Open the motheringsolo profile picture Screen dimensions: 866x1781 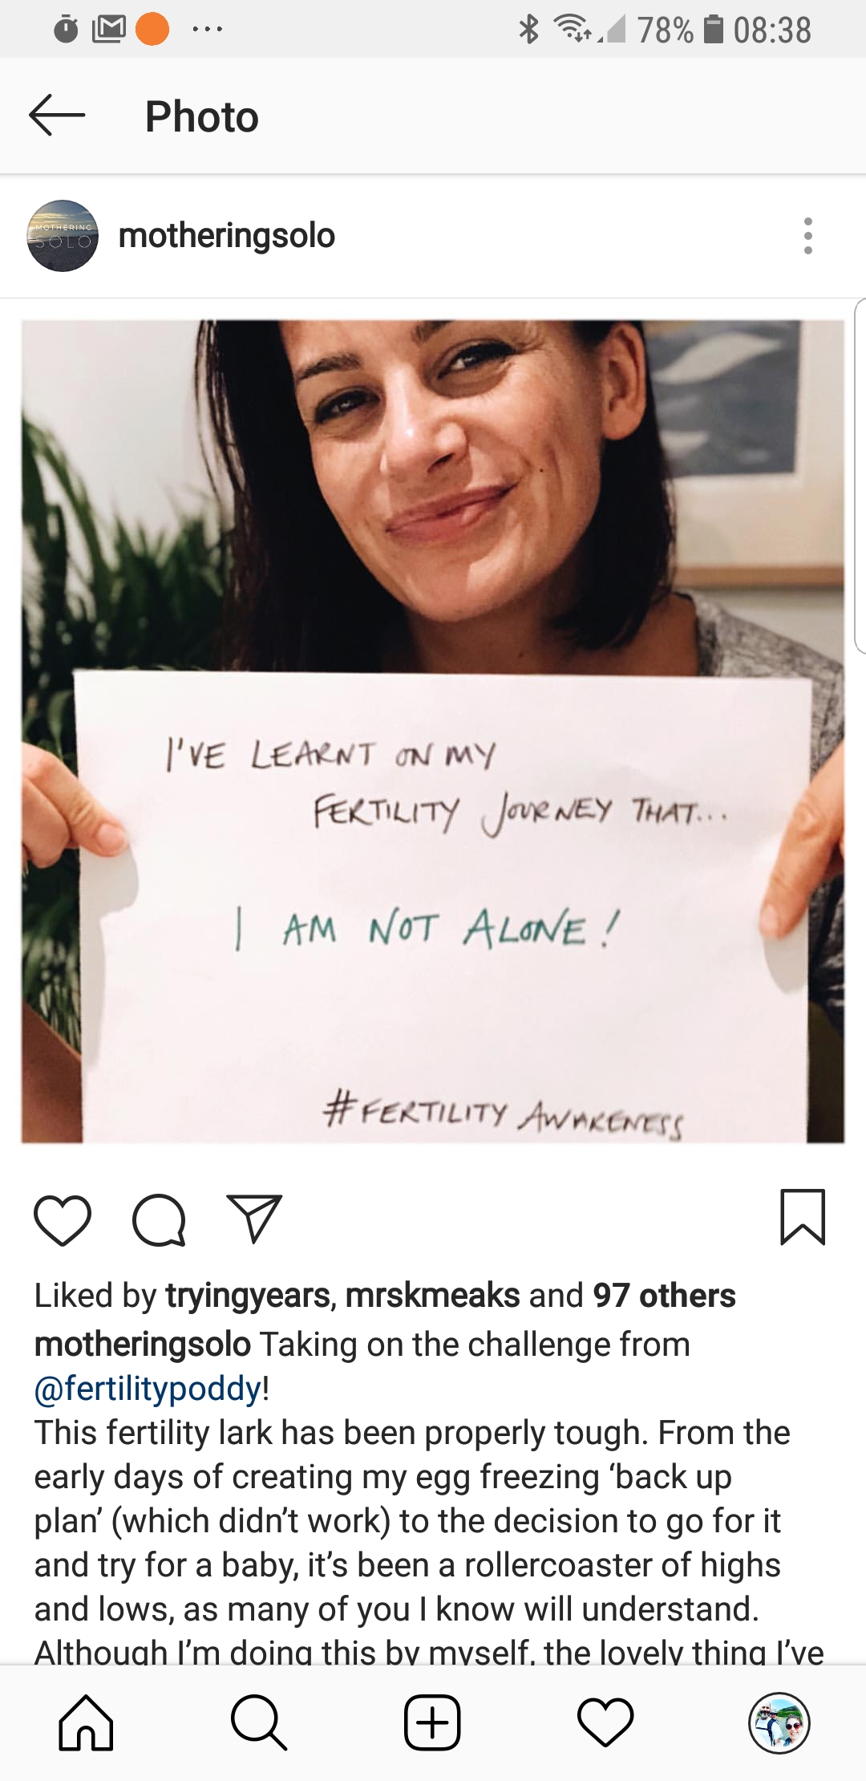[63, 236]
